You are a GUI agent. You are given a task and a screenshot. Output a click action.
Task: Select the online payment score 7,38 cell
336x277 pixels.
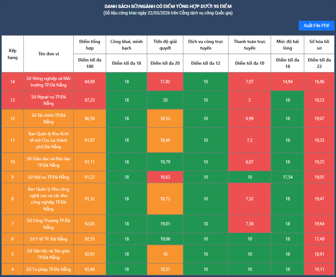click(x=250, y=224)
